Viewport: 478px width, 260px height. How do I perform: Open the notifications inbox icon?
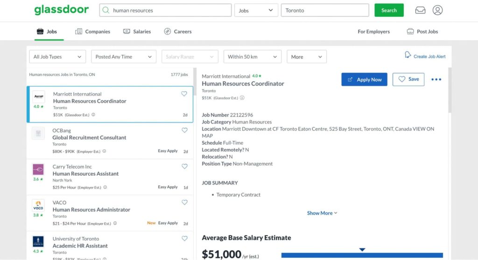tap(420, 10)
